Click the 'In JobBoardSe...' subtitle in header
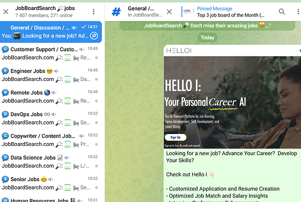This screenshot has width=301, height=202. (x=145, y=15)
